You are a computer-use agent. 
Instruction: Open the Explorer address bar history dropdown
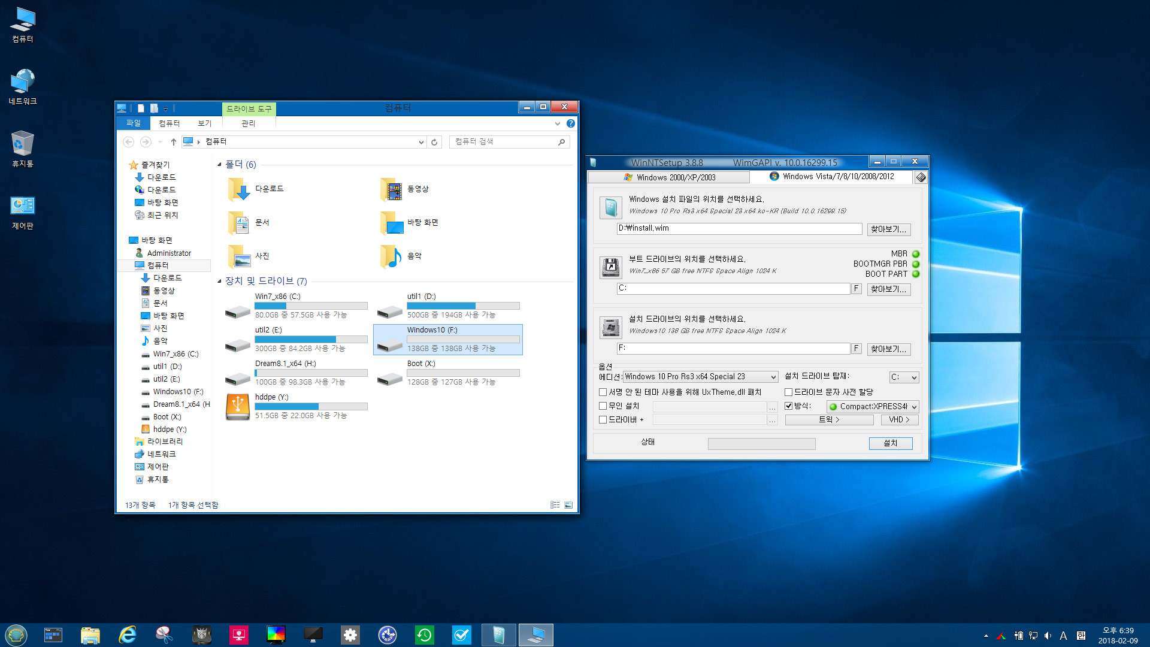click(421, 142)
